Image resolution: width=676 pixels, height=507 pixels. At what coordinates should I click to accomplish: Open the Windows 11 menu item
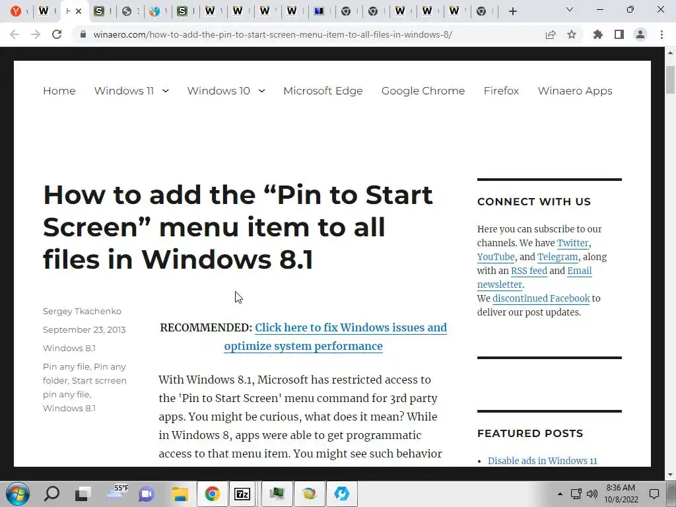coord(124,91)
